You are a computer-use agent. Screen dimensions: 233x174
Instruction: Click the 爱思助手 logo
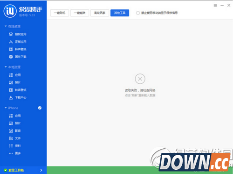[x=10, y=11]
